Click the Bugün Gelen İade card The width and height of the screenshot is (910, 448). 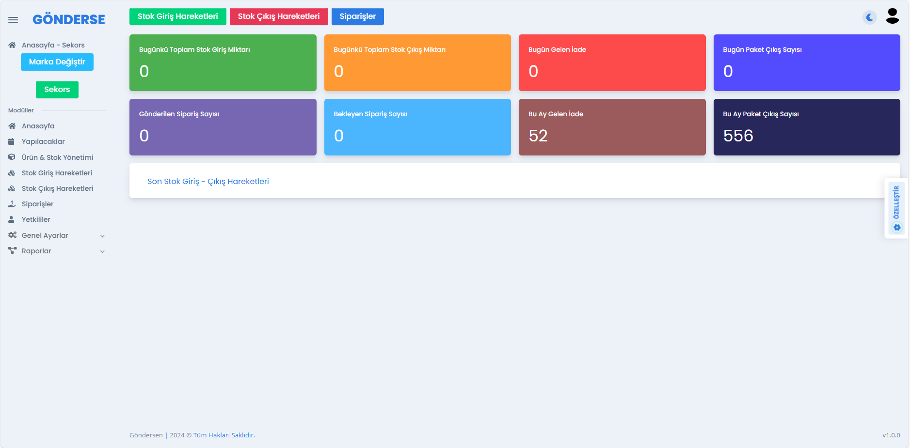pyautogui.click(x=612, y=62)
